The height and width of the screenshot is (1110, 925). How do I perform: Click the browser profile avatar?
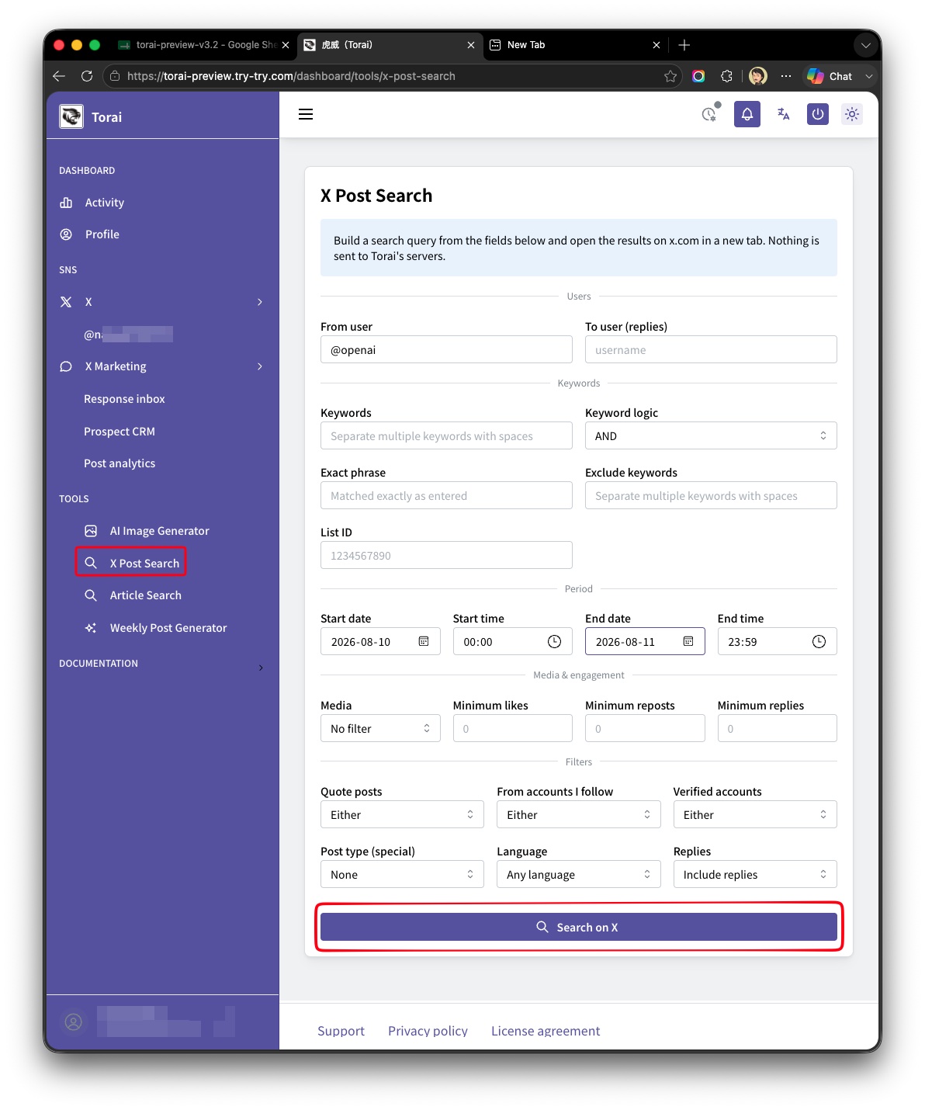pyautogui.click(x=758, y=75)
